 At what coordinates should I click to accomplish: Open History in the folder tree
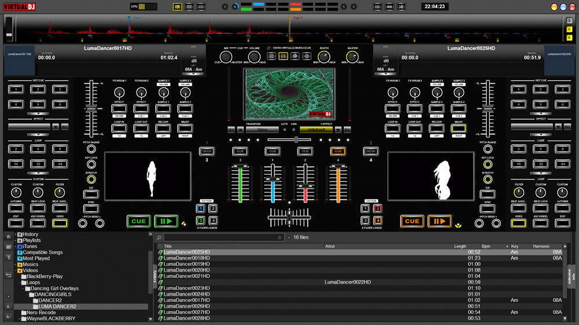[x=30, y=234]
